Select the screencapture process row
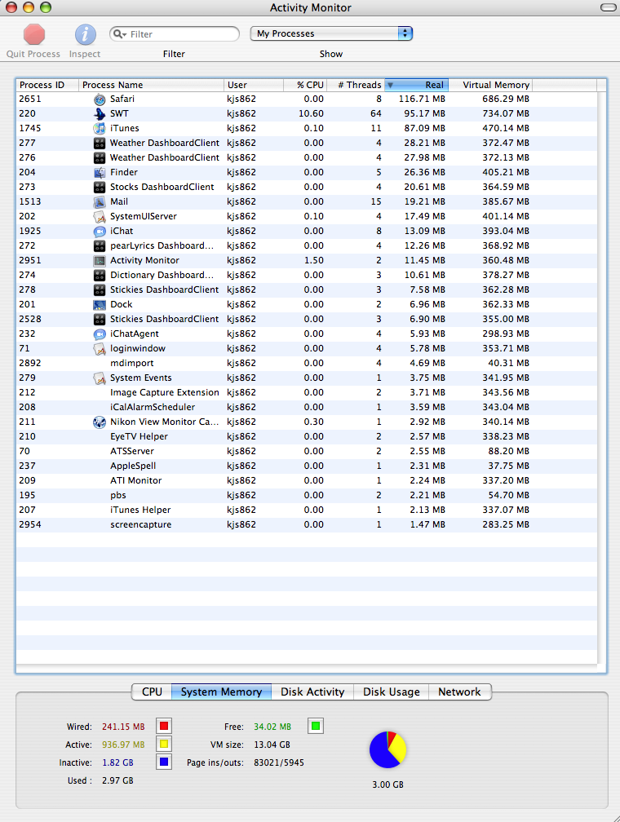Image resolution: width=620 pixels, height=822 pixels. [x=306, y=525]
